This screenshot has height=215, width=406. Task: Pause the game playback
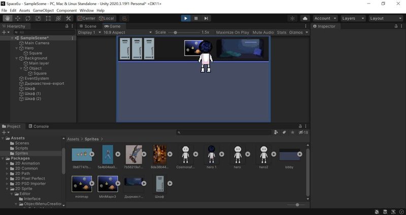(x=196, y=18)
